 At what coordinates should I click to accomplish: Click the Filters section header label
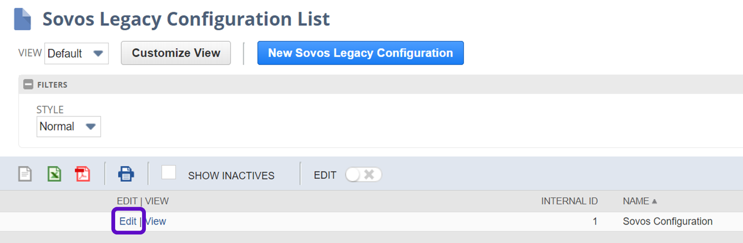click(x=52, y=85)
